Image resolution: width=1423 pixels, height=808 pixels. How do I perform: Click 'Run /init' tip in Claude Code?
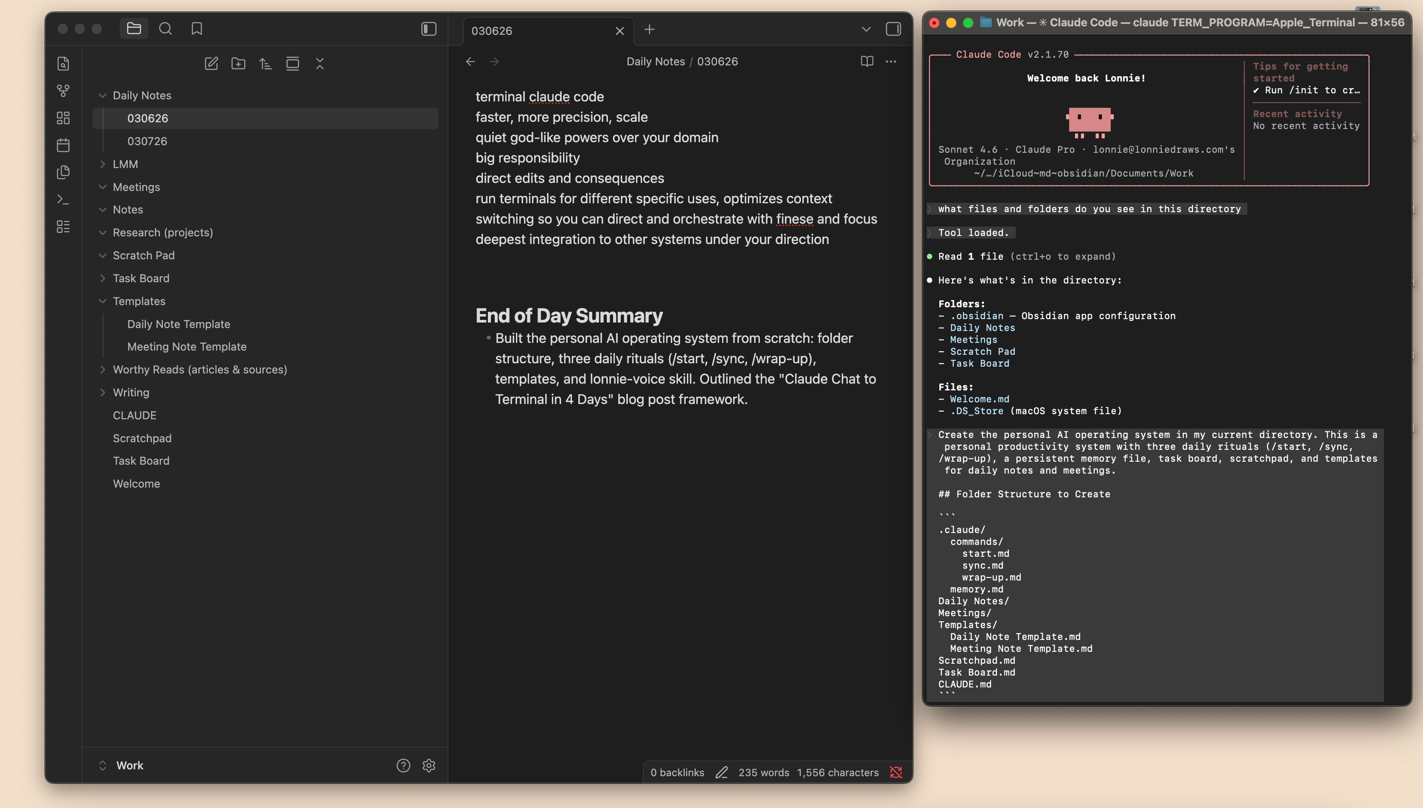1306,90
